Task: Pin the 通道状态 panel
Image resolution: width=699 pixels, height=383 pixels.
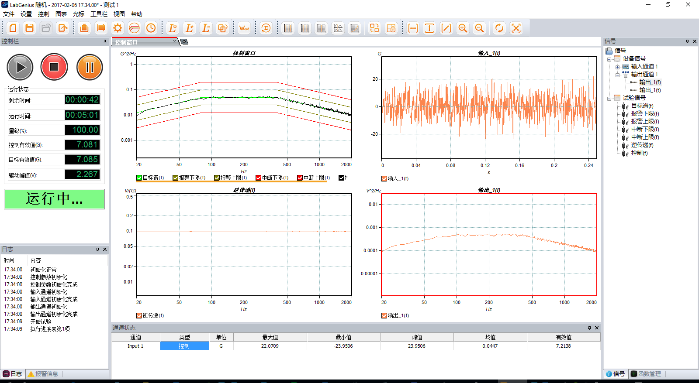Action: pos(589,328)
